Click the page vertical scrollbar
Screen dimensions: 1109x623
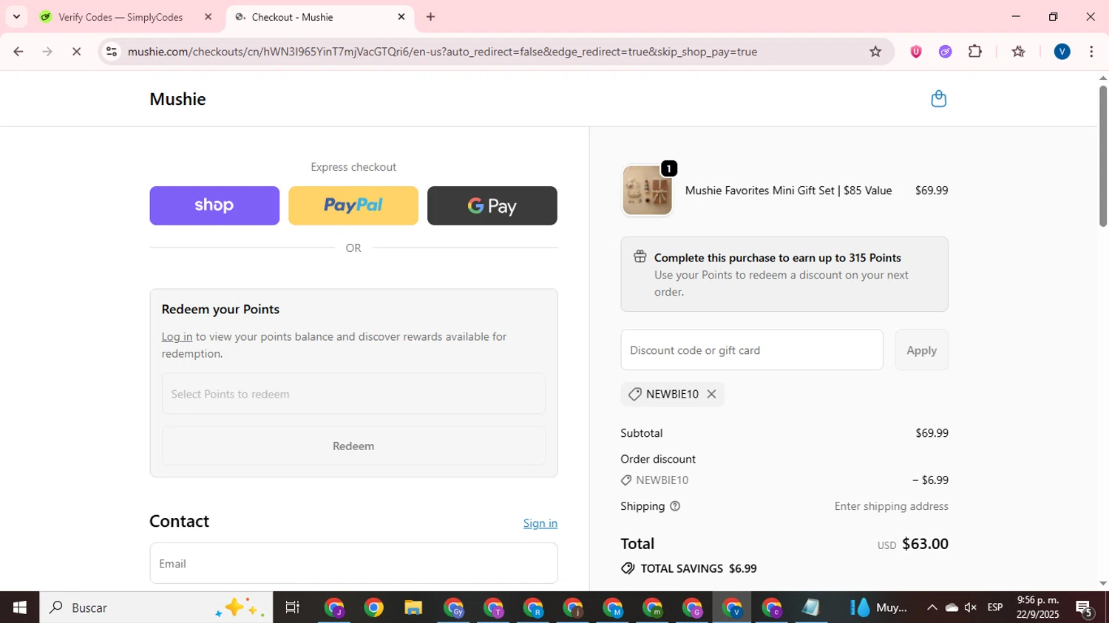pos(1102,157)
